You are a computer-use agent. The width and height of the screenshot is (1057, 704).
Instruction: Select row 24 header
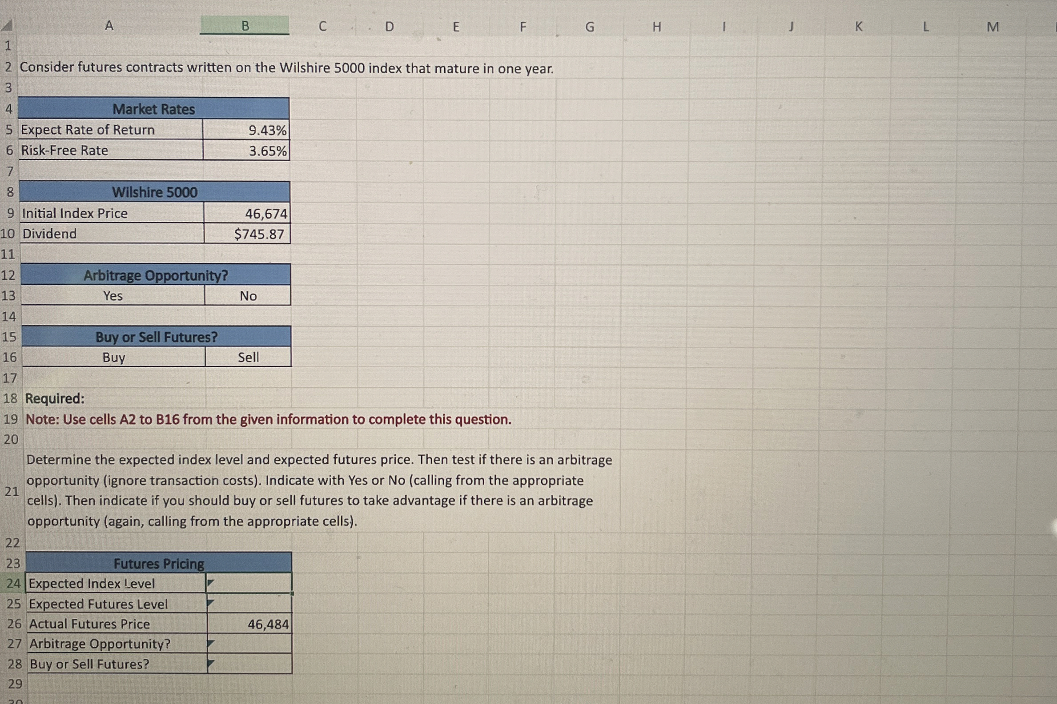[13, 583]
